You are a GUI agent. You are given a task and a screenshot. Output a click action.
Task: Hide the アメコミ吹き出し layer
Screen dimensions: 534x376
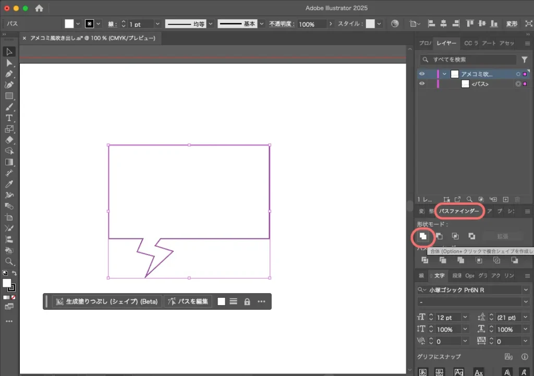(x=421, y=74)
